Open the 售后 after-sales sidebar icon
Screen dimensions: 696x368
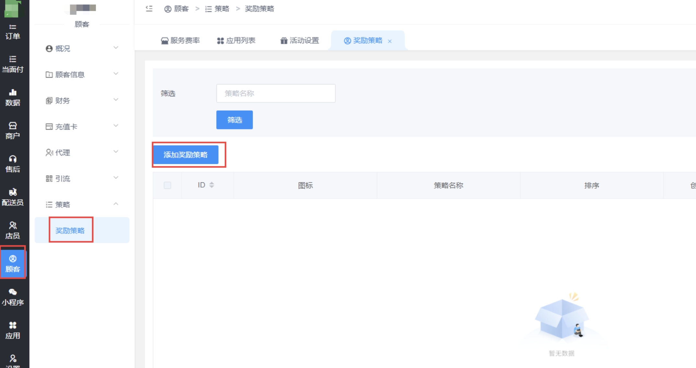(13, 164)
